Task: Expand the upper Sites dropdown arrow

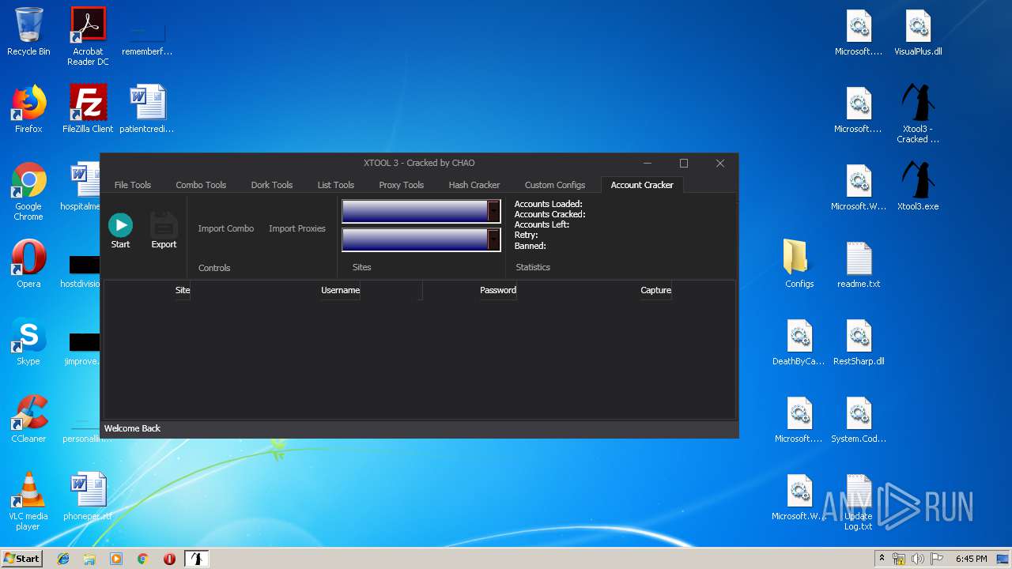Action: (493, 211)
